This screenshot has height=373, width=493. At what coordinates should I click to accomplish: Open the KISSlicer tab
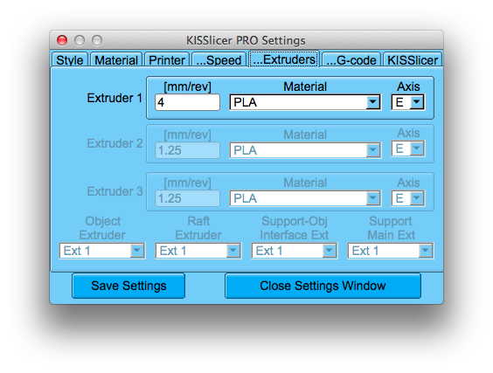pos(413,59)
